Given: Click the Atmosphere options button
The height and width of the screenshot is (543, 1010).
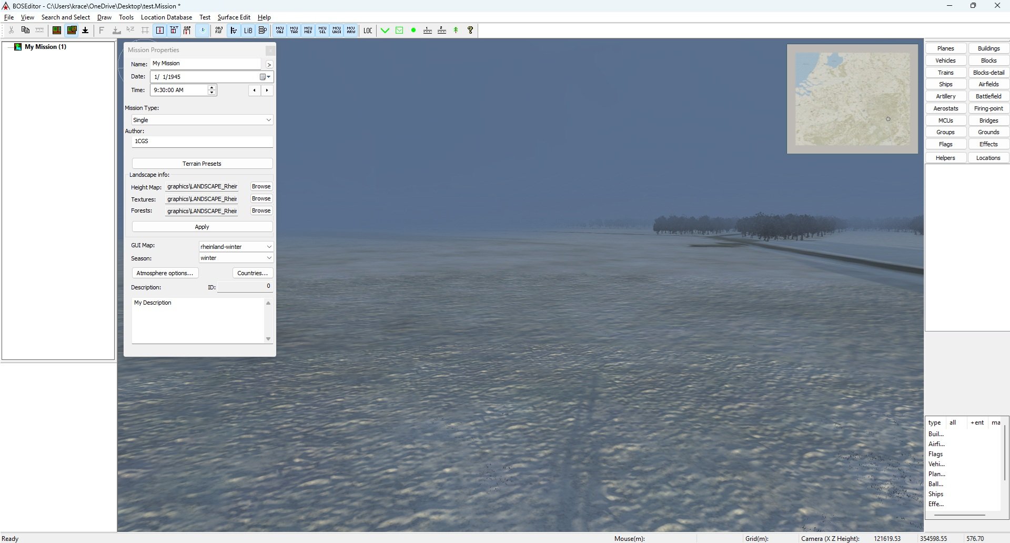Looking at the screenshot, I should [x=165, y=273].
